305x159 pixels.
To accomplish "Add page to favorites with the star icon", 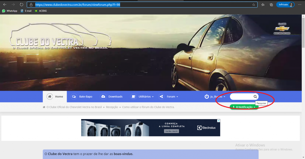I will coord(254,5).
